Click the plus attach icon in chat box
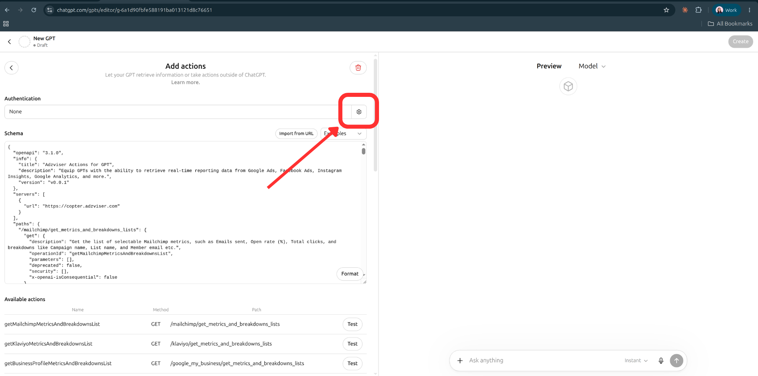 click(x=460, y=360)
